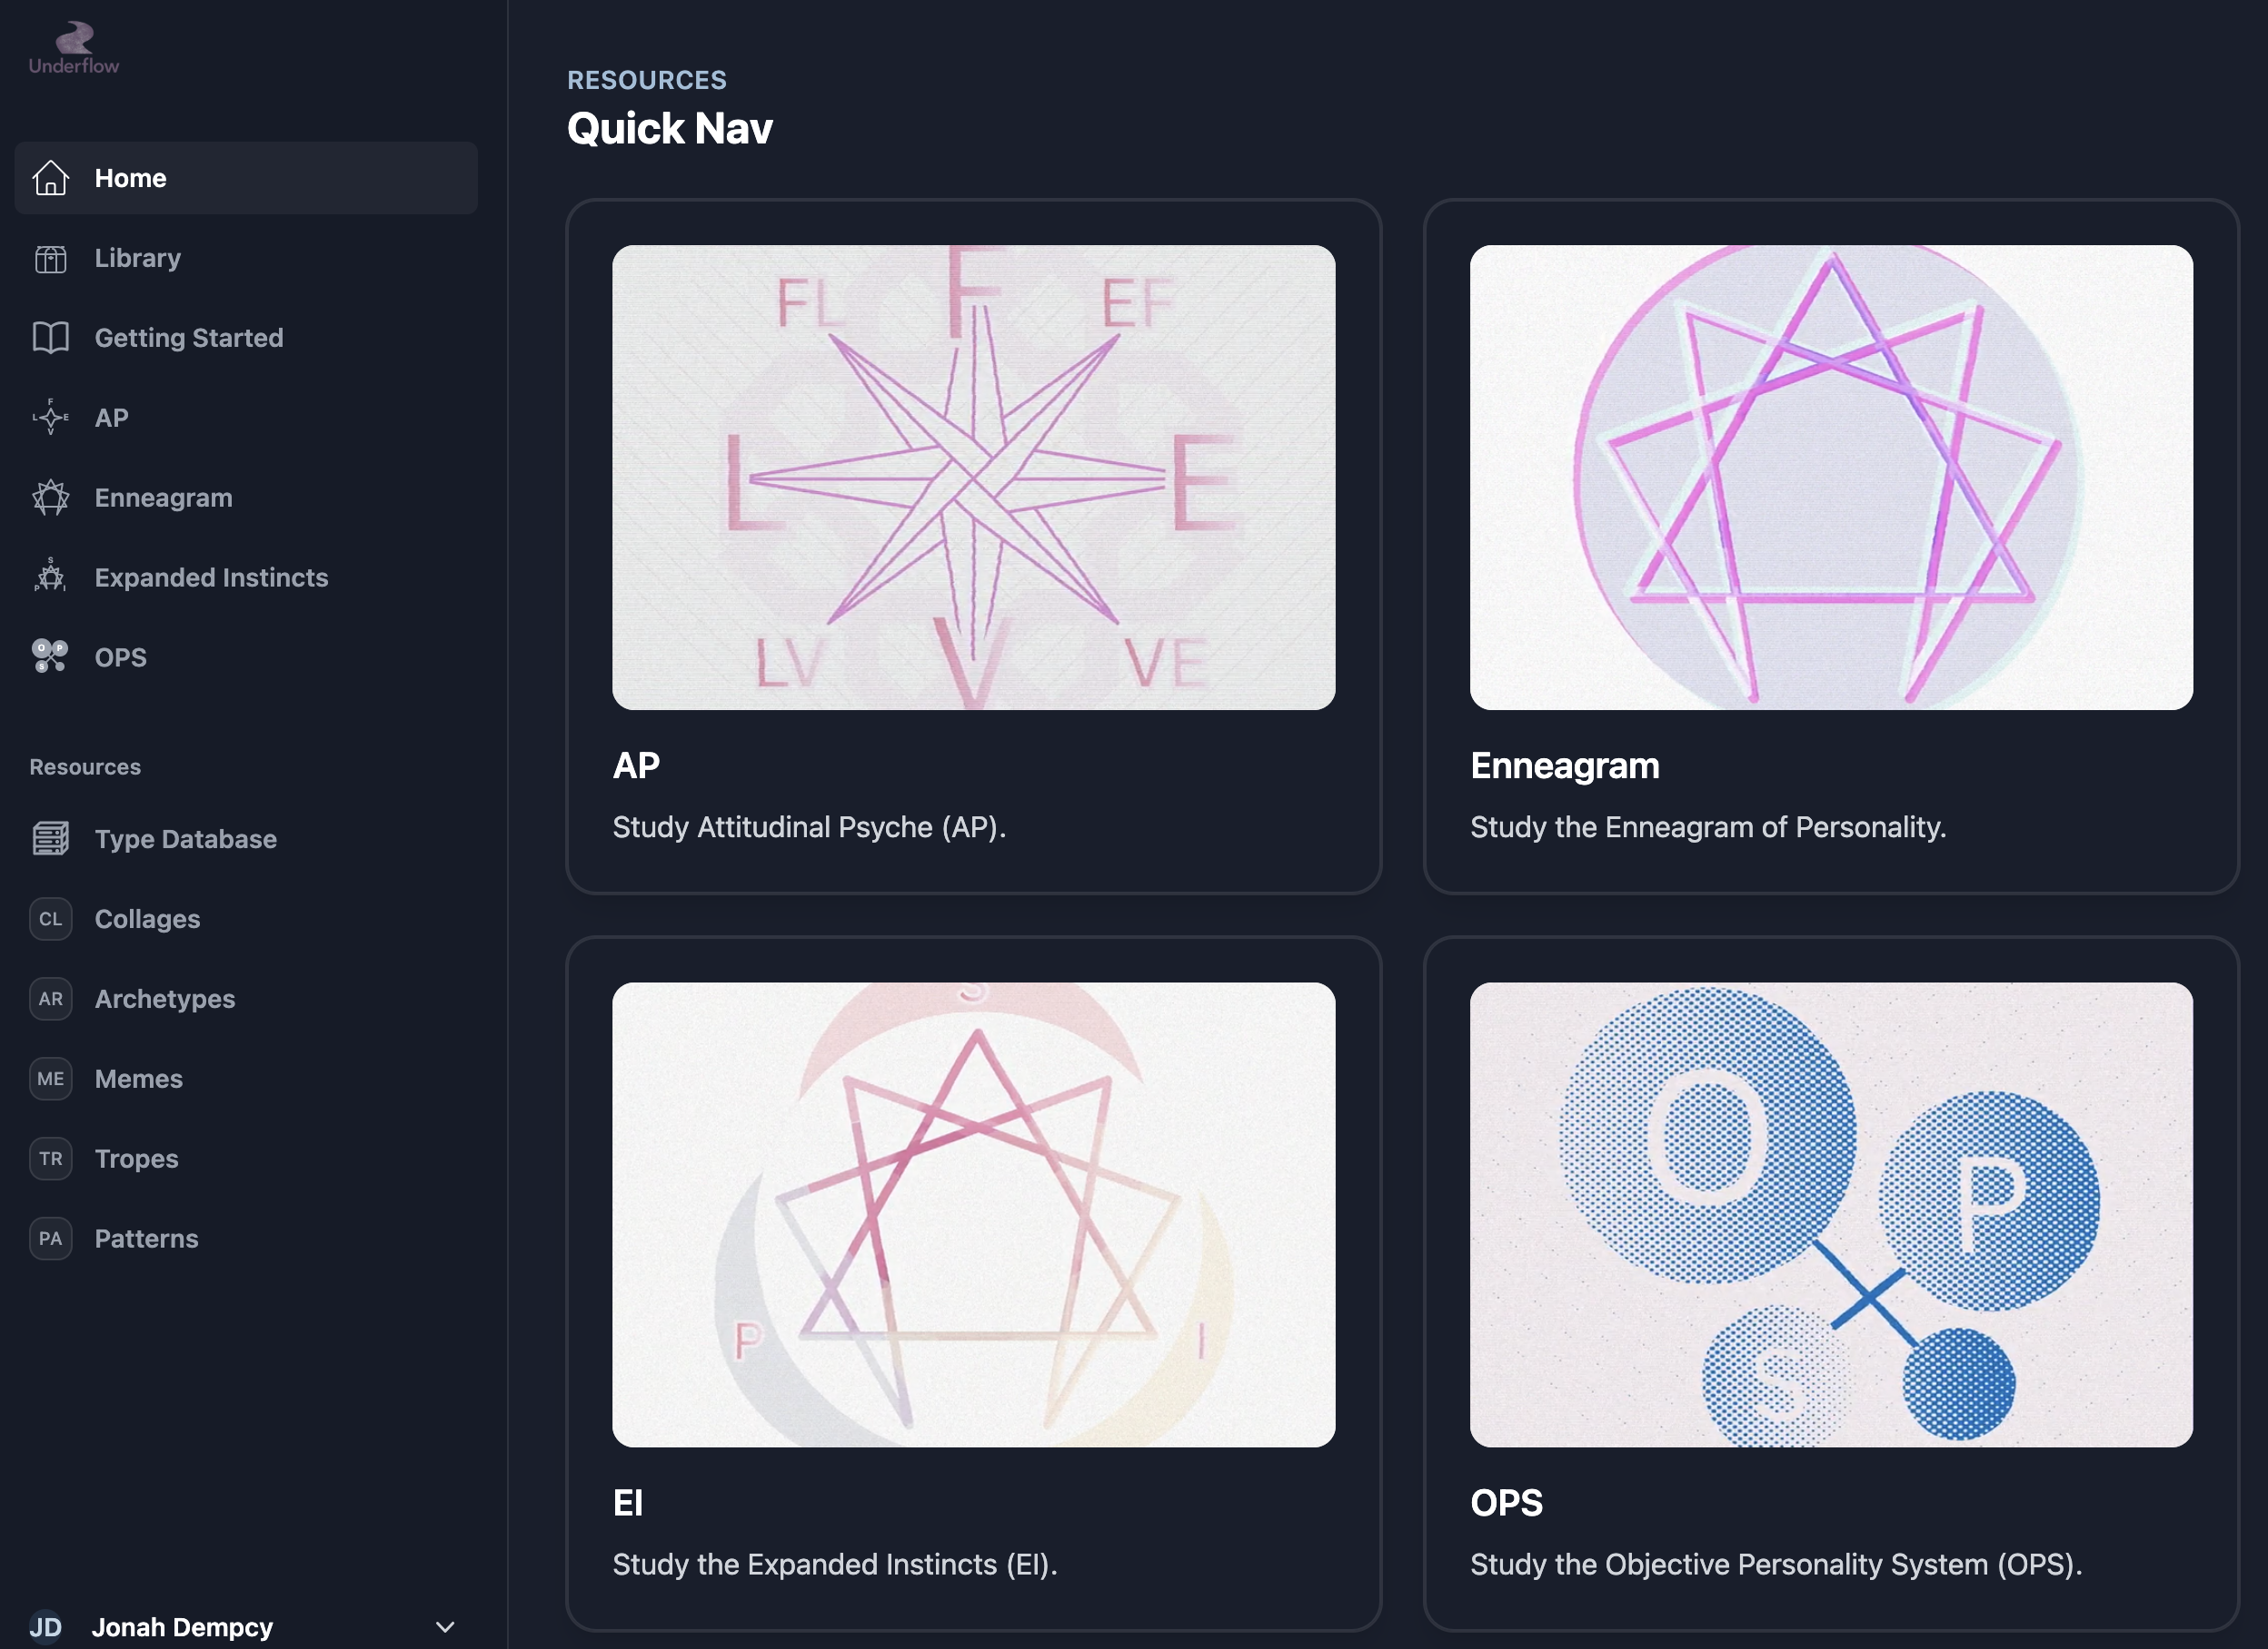Click the Enneagram card heading
The height and width of the screenshot is (1649, 2268).
pos(1564,765)
